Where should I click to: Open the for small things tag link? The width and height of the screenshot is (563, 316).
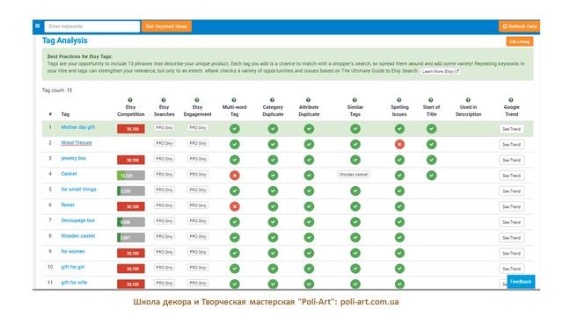click(78, 190)
